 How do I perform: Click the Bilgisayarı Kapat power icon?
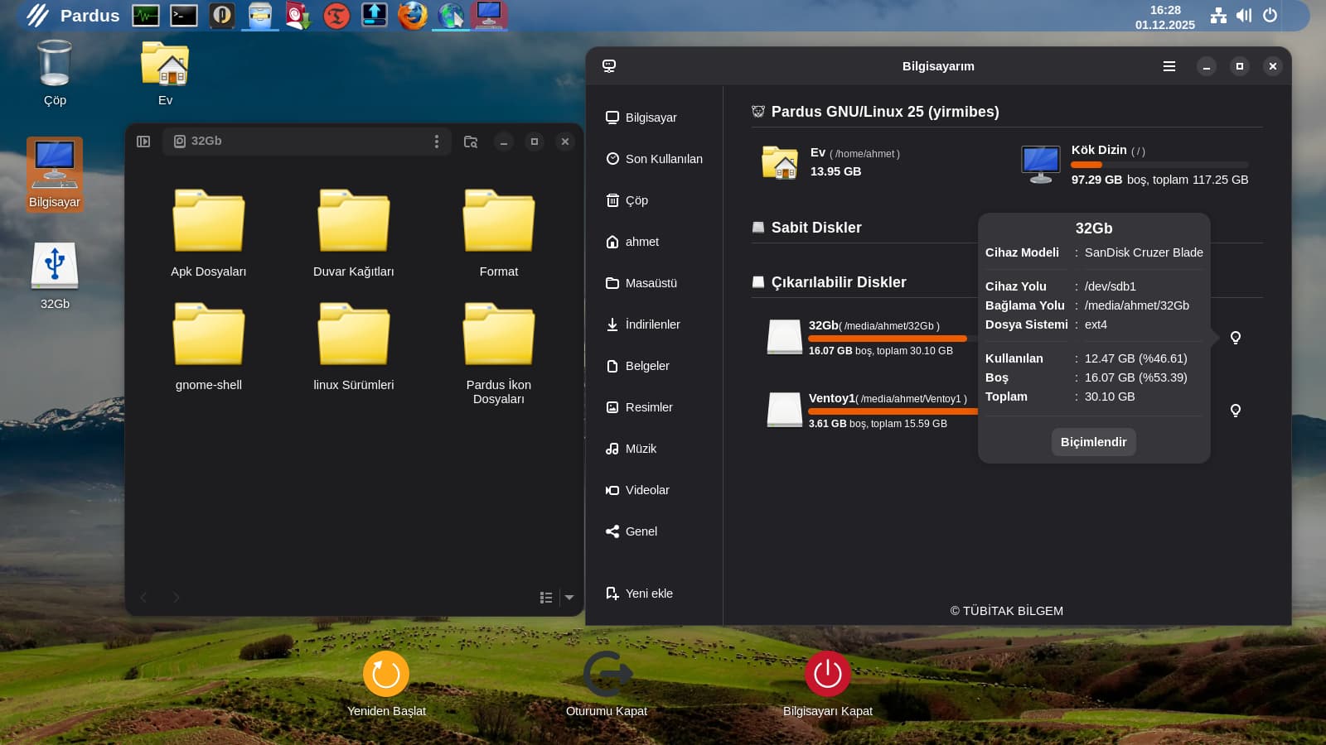coord(827,674)
